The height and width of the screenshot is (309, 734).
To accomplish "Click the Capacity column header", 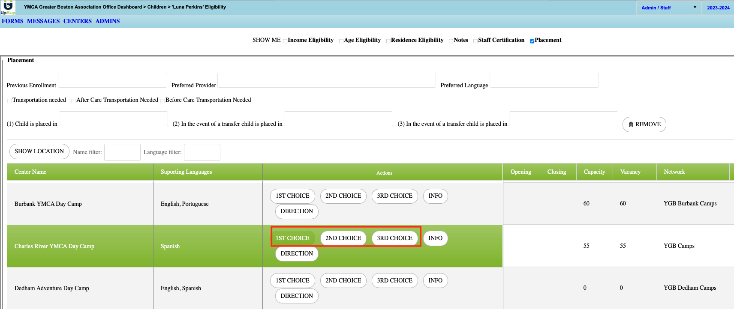I will [594, 172].
